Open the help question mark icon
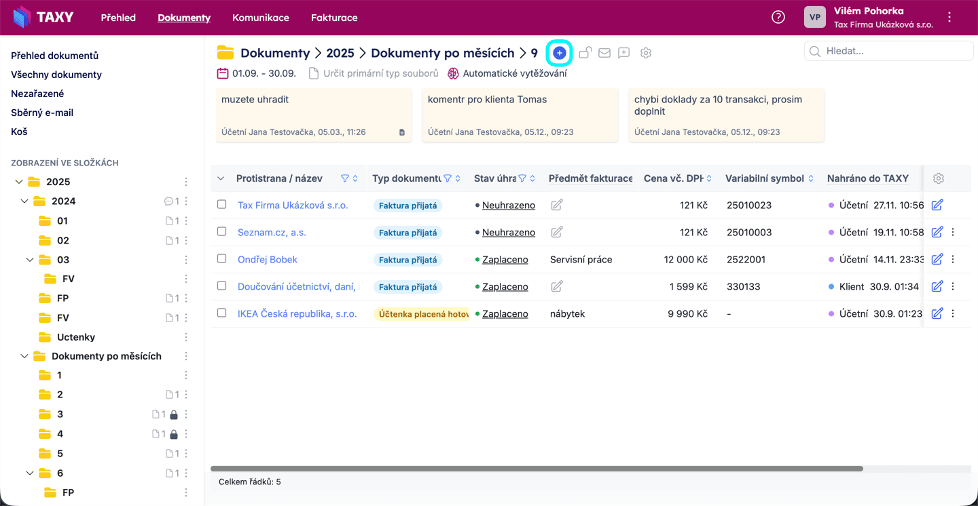The height and width of the screenshot is (506, 978). tap(778, 18)
